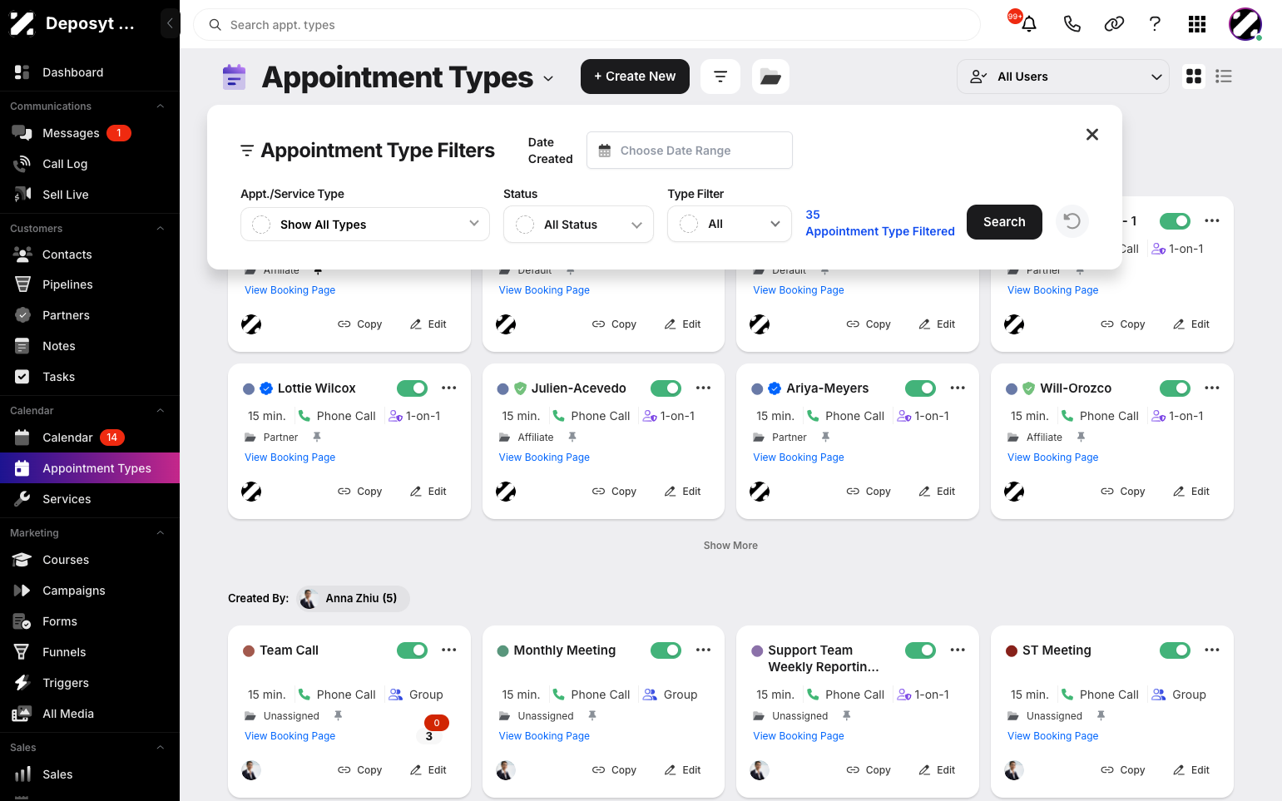The image size is (1282, 801).
Task: Switch to list view layout
Action: point(1224,77)
